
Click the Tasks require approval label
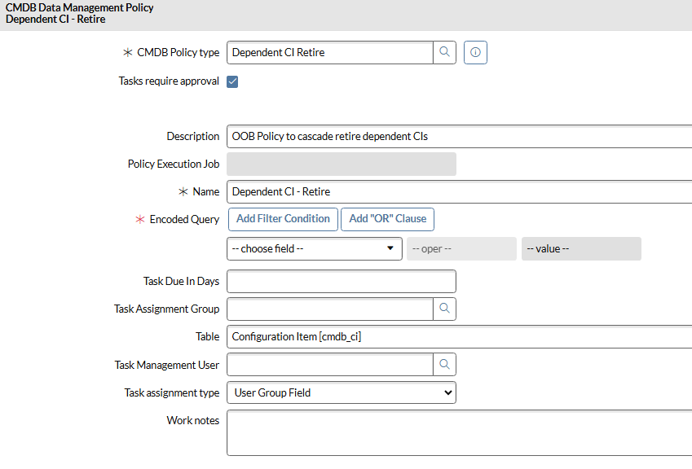169,81
